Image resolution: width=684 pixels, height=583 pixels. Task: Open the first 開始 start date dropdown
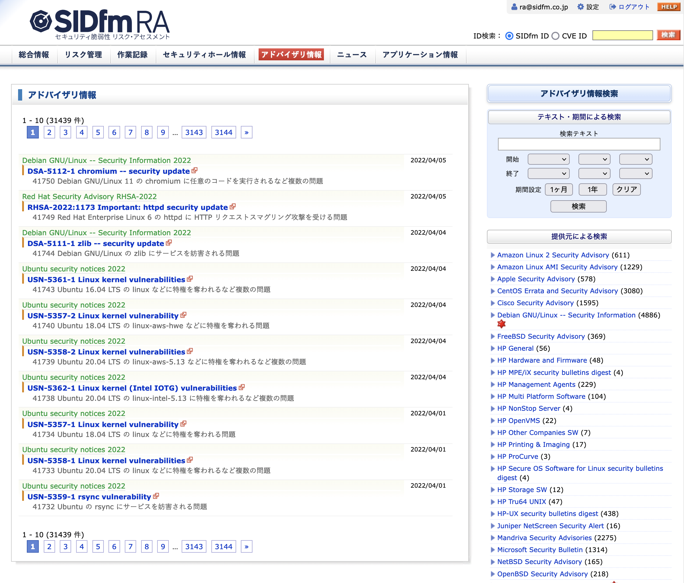549,159
